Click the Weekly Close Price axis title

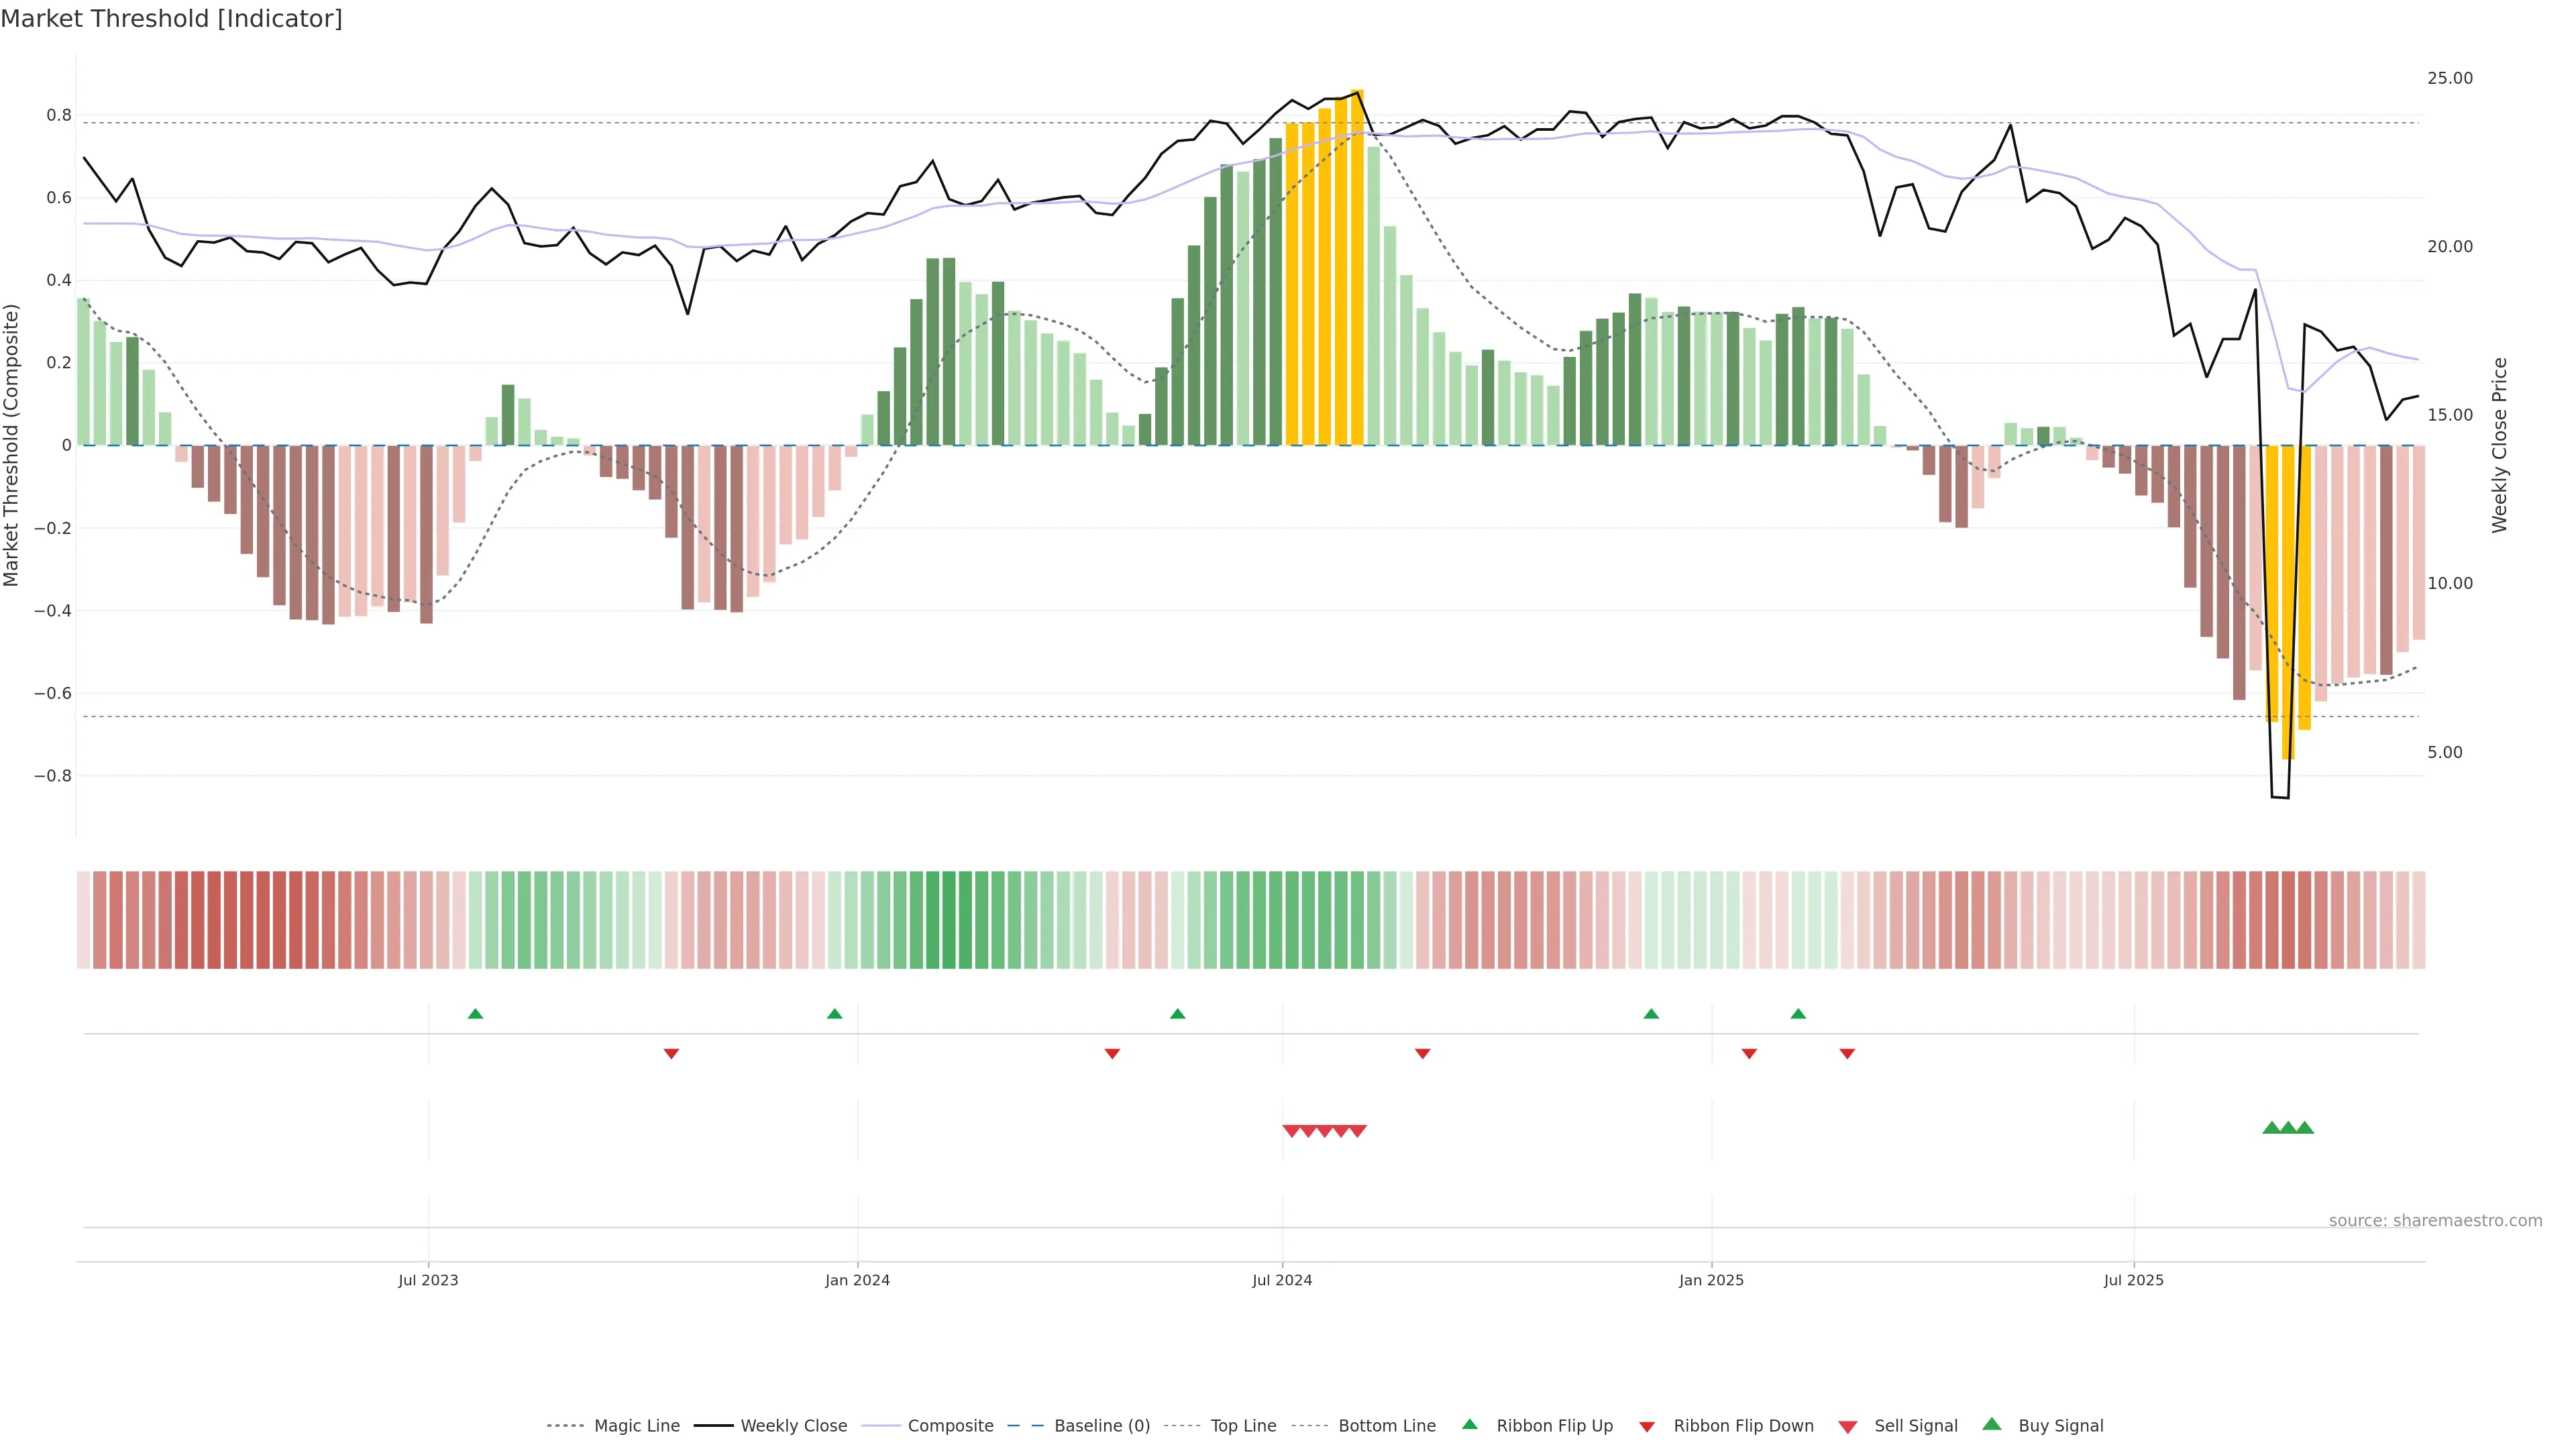point(2500,445)
